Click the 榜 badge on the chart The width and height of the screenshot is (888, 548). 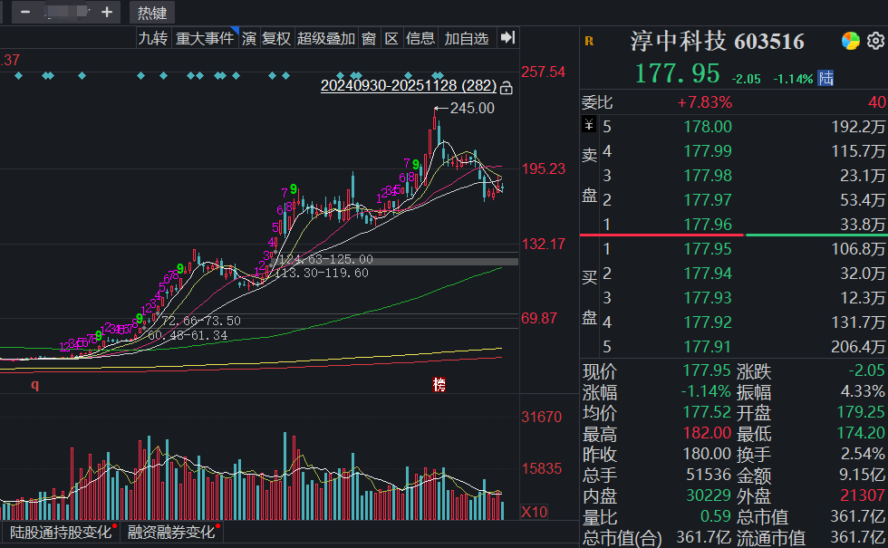point(439,385)
